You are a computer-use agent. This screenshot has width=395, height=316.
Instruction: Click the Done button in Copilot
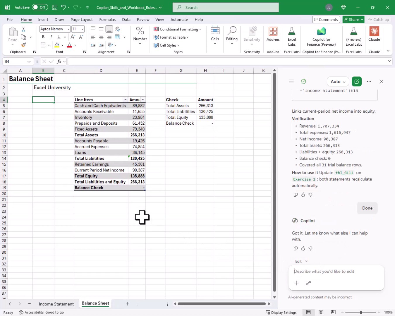click(367, 208)
